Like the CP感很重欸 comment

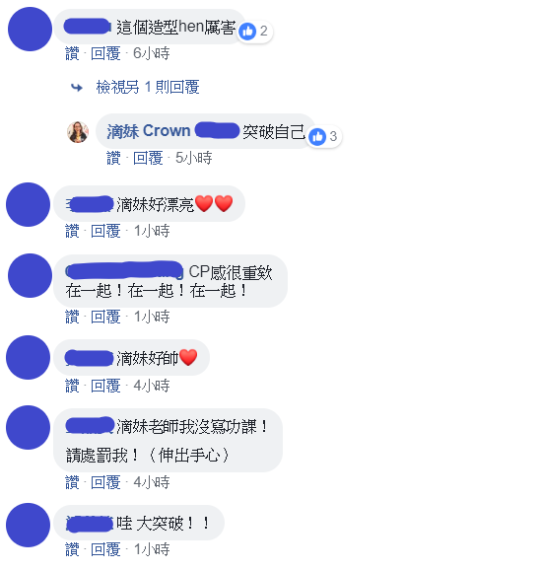pos(72,317)
